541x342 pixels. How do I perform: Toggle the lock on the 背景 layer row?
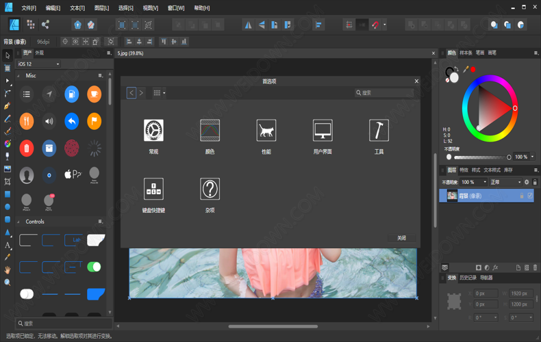coord(522,196)
